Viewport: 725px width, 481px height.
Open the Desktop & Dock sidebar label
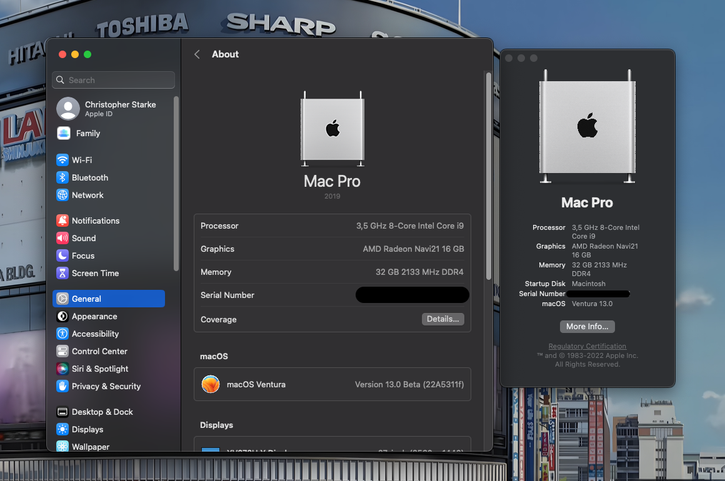102,412
